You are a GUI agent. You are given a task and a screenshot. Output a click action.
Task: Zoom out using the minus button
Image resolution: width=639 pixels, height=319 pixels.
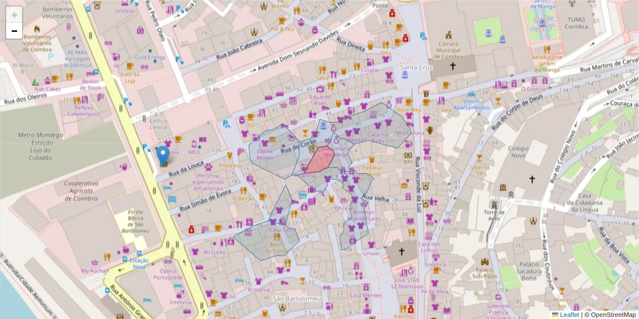tap(14, 30)
